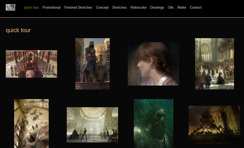
Task: Go to the Promotional gallery
Action: 51,8
